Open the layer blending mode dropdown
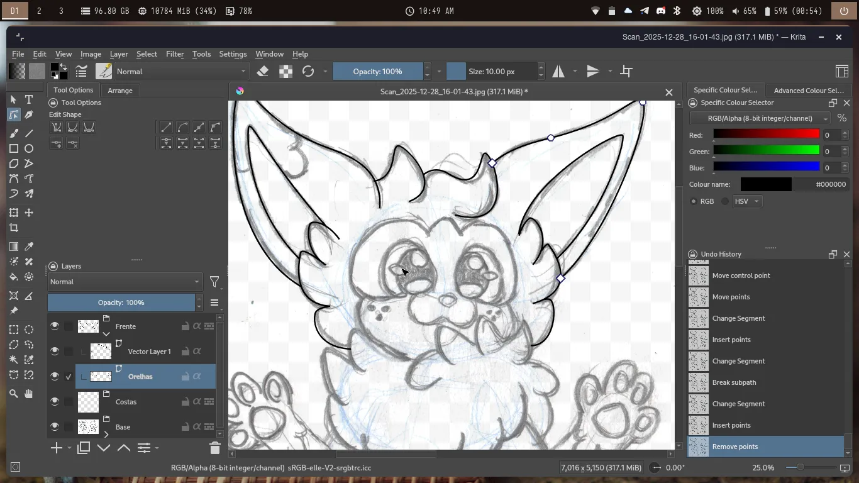This screenshot has width=859, height=483. click(125, 282)
